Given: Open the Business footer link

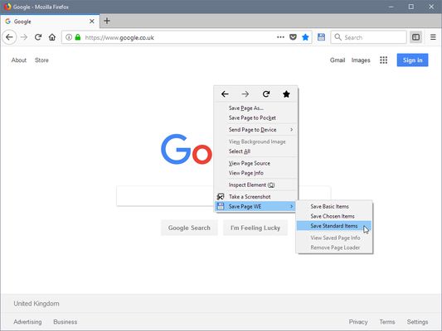Looking at the screenshot, I should click(x=66, y=322).
